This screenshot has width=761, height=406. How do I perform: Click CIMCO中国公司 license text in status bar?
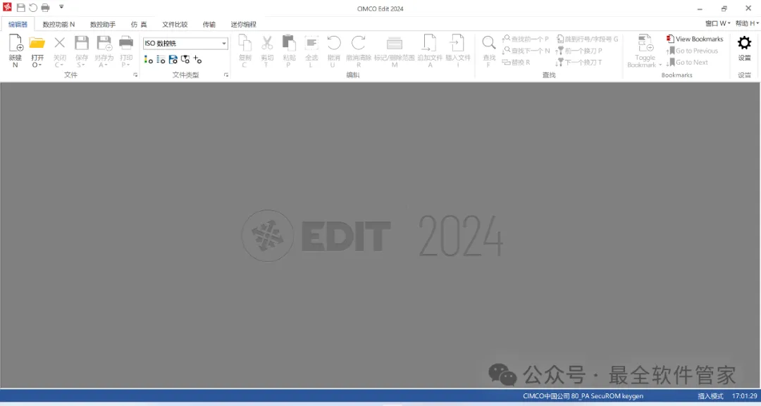[583, 396]
